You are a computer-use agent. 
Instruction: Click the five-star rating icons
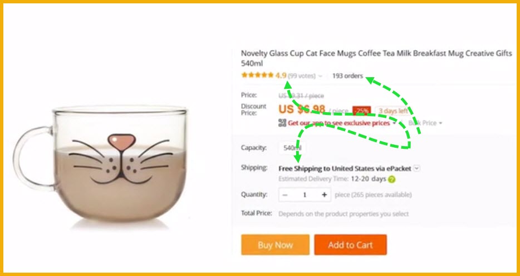point(257,76)
